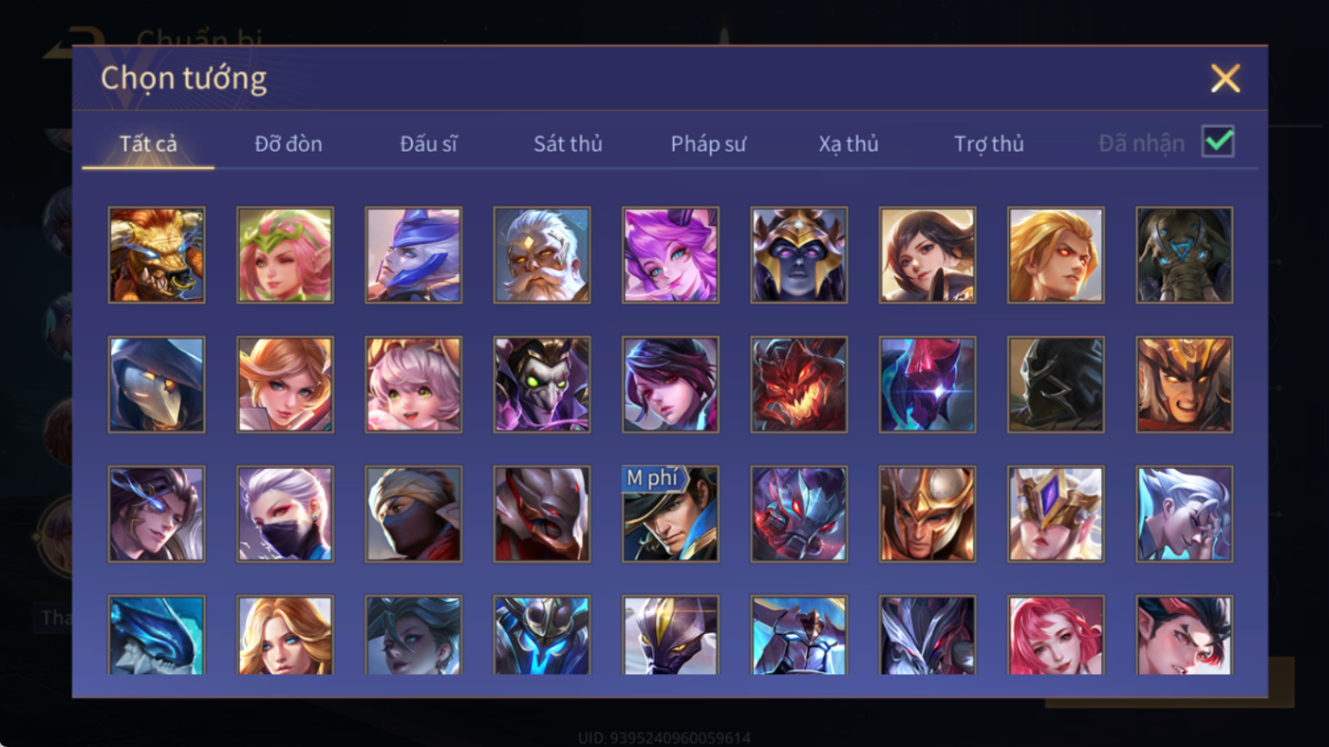Select the hero marked "M phí"
Screen dimensions: 1329x747
pos(670,514)
